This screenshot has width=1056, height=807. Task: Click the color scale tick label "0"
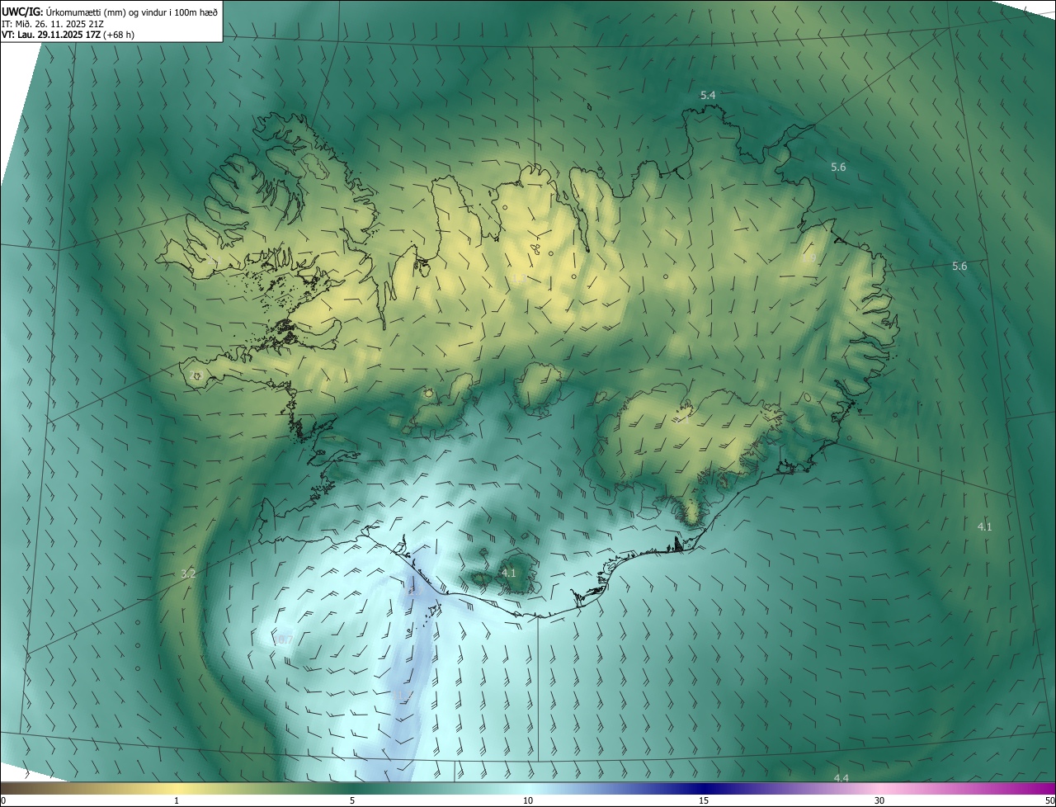tap(3, 801)
